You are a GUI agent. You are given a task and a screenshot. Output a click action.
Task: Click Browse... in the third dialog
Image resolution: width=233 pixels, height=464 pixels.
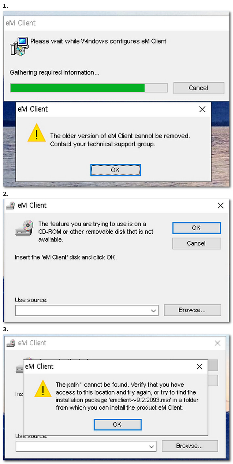coord(190,446)
